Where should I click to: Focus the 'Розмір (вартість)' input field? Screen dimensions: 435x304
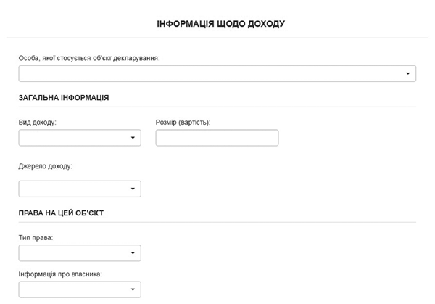pyautogui.click(x=217, y=138)
